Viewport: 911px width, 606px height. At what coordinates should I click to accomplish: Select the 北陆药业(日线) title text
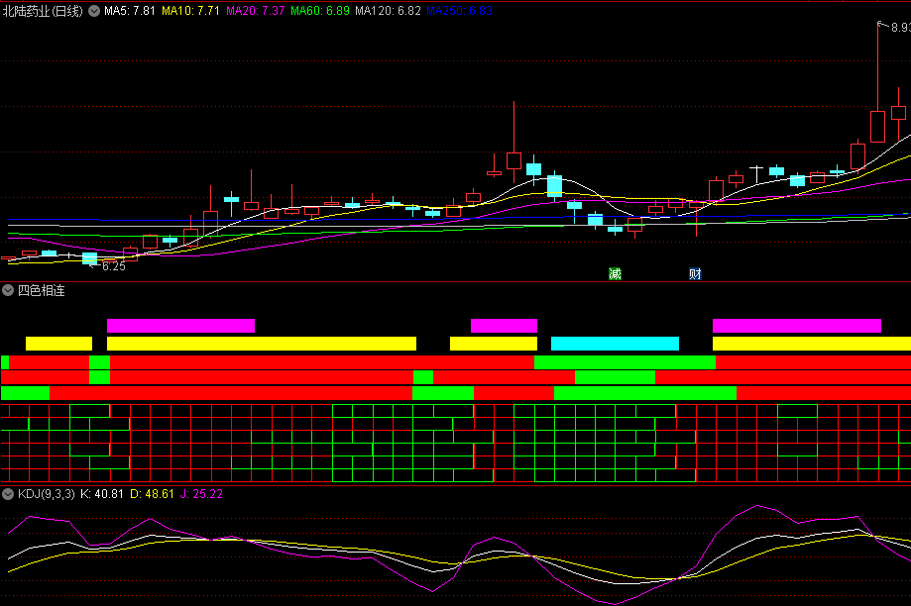(43, 11)
